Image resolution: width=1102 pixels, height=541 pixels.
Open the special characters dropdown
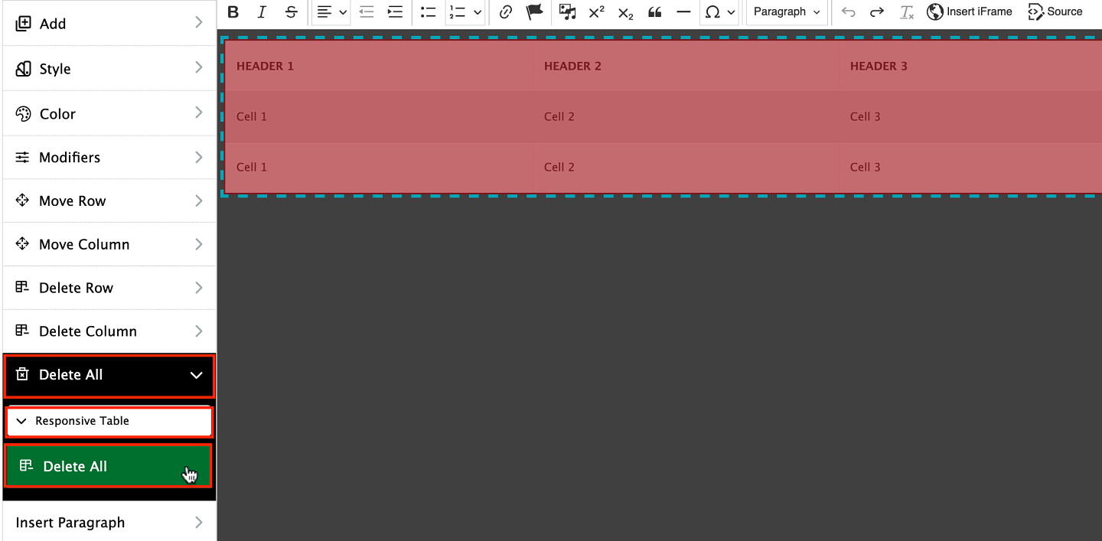click(x=719, y=12)
